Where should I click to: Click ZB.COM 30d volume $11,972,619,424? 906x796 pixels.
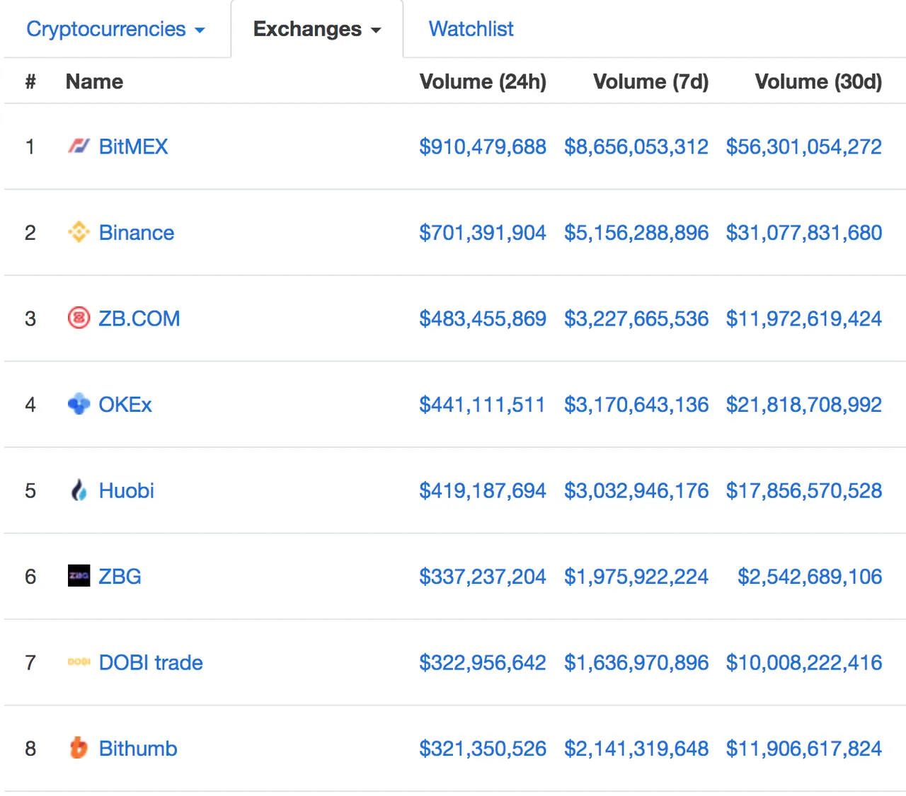pyautogui.click(x=804, y=318)
